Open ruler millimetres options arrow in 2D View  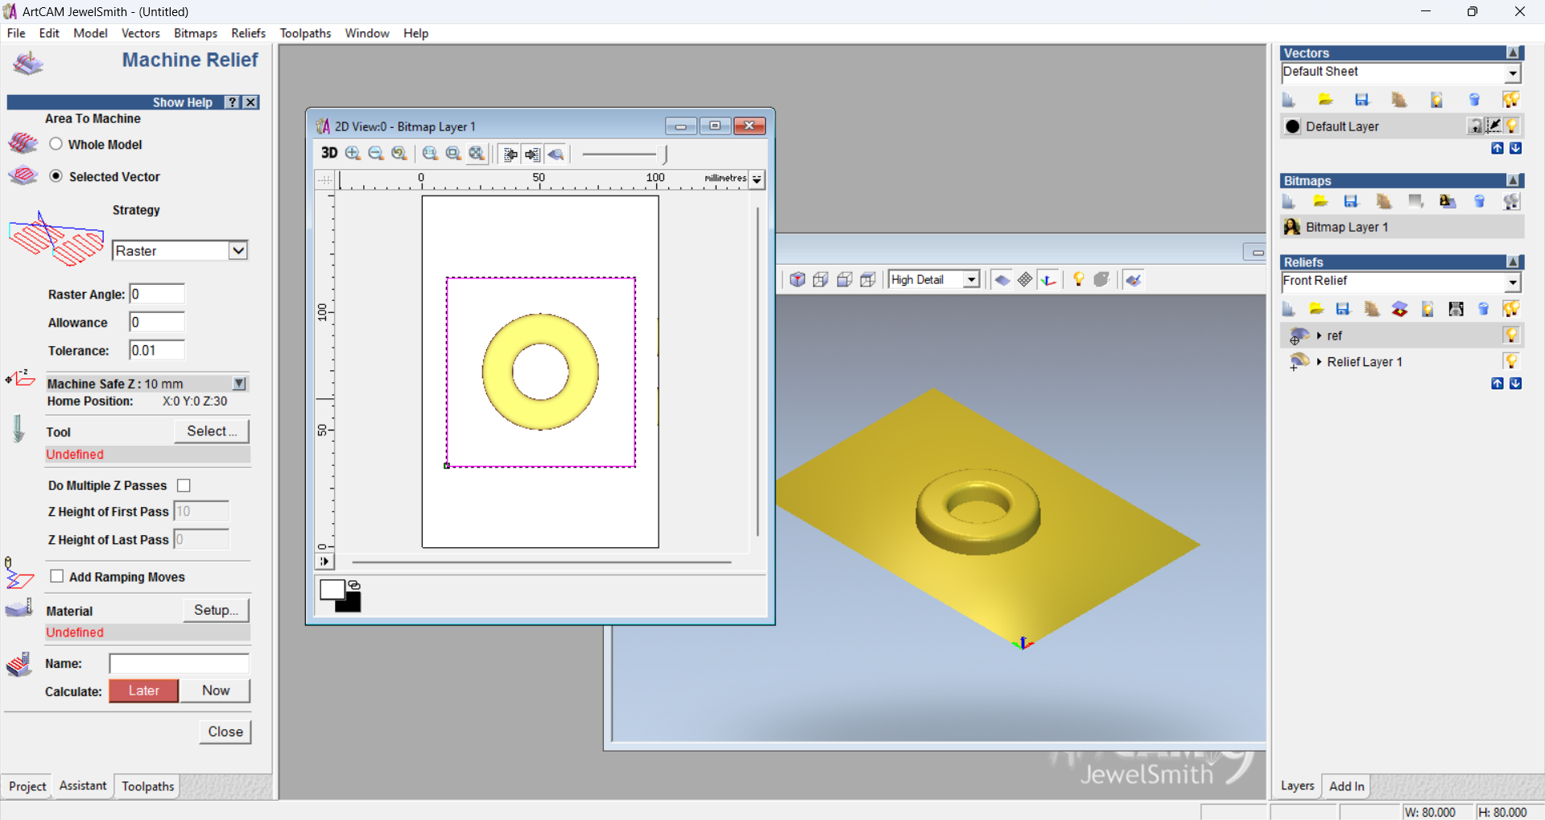(x=757, y=179)
